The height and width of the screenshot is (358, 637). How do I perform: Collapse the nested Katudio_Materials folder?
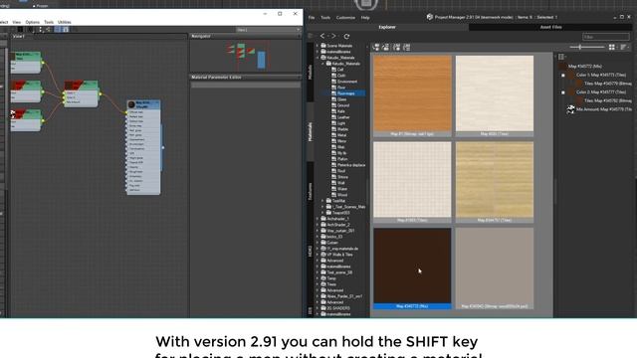(x=323, y=64)
